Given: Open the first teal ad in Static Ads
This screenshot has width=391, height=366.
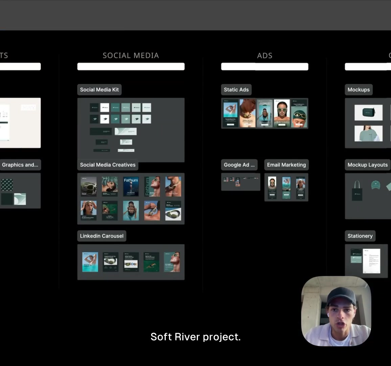Looking at the screenshot, I should point(230,114).
